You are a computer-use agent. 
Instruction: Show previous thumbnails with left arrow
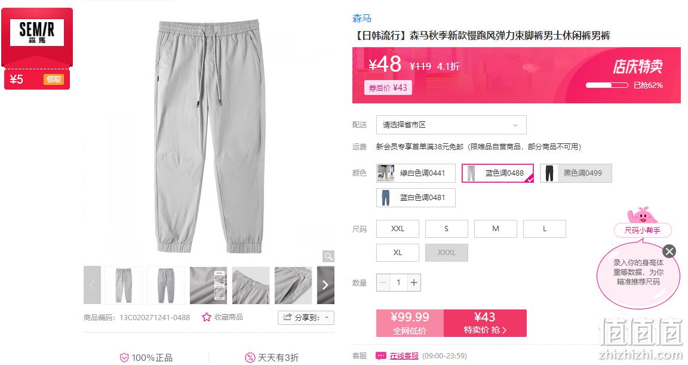click(x=92, y=285)
